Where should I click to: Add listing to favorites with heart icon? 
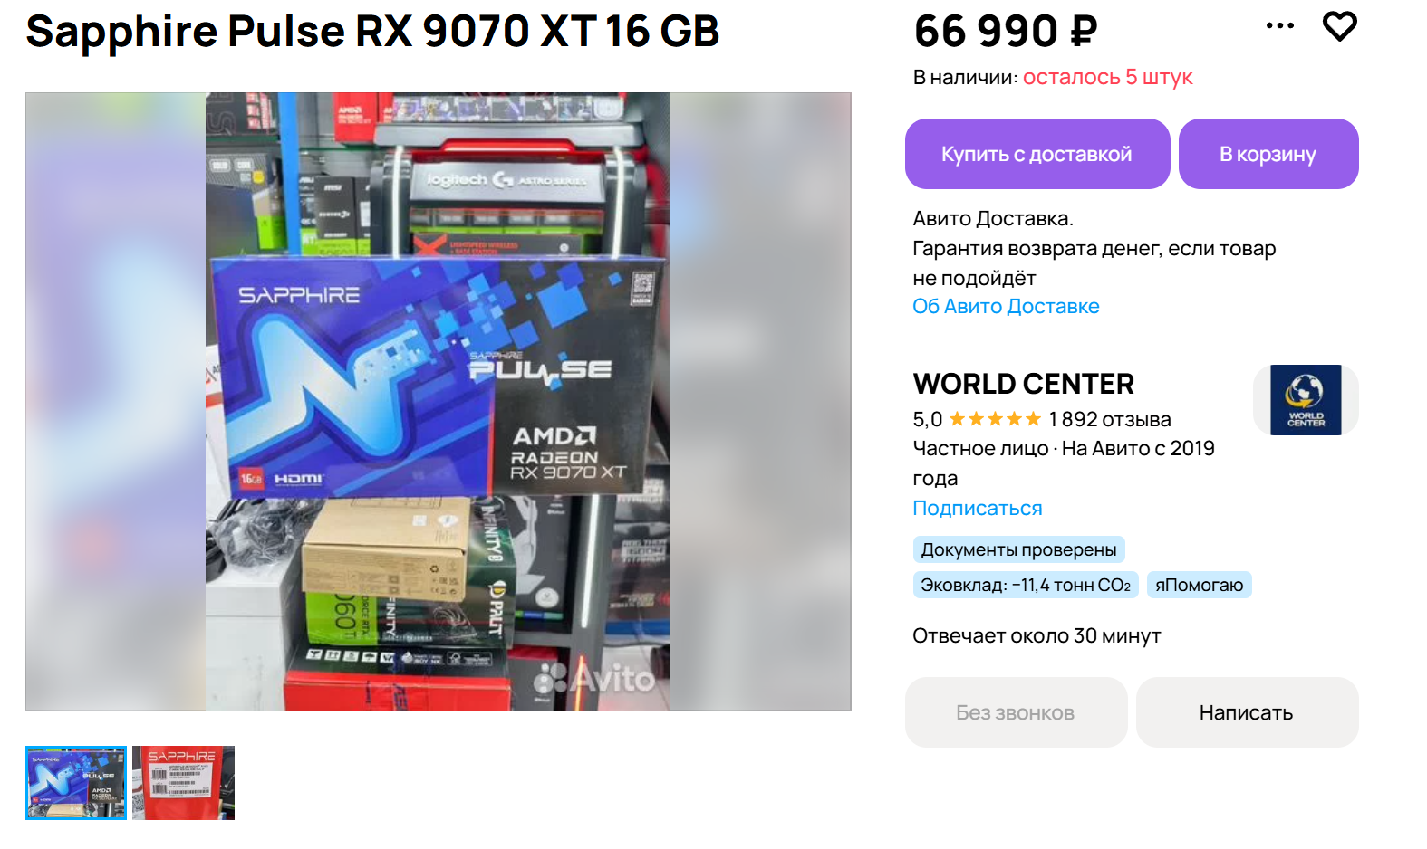1339,26
